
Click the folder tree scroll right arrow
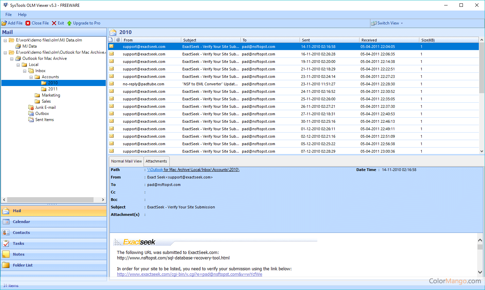[x=103, y=200]
